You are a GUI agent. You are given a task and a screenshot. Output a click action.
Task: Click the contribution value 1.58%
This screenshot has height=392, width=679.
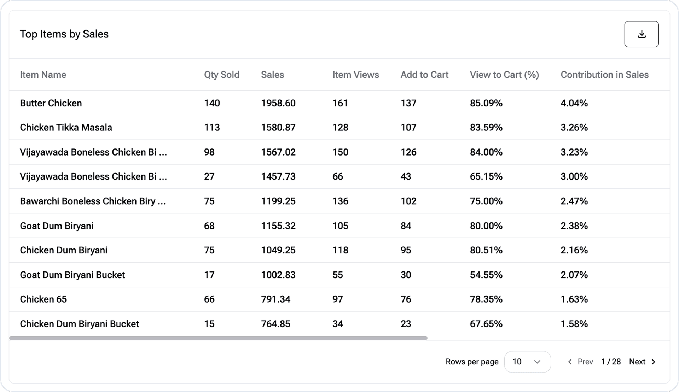tap(574, 324)
